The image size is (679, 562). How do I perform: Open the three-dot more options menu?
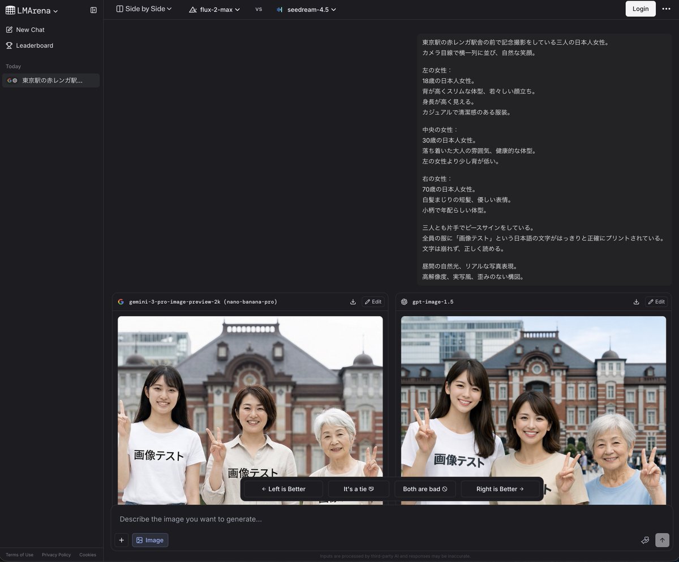point(666,8)
